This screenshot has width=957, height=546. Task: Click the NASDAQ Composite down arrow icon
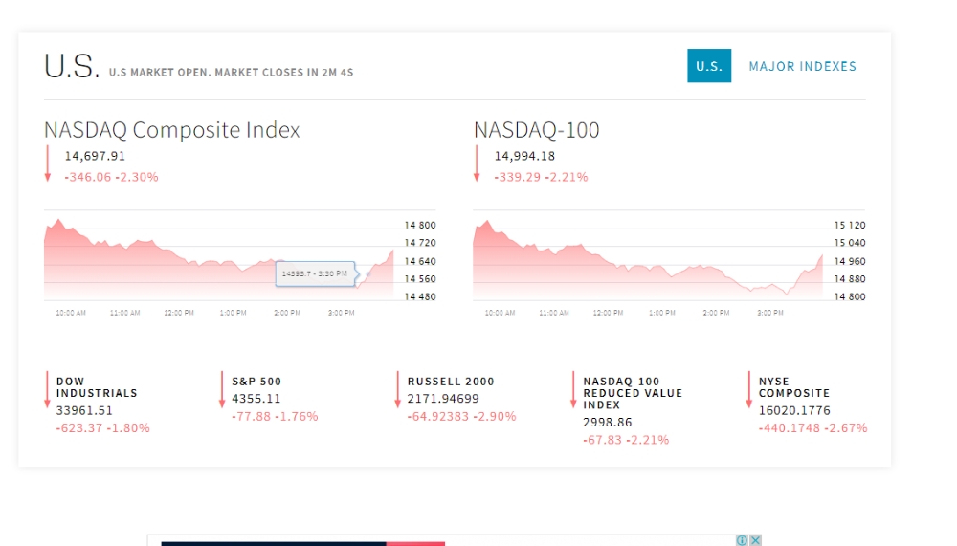point(48,164)
